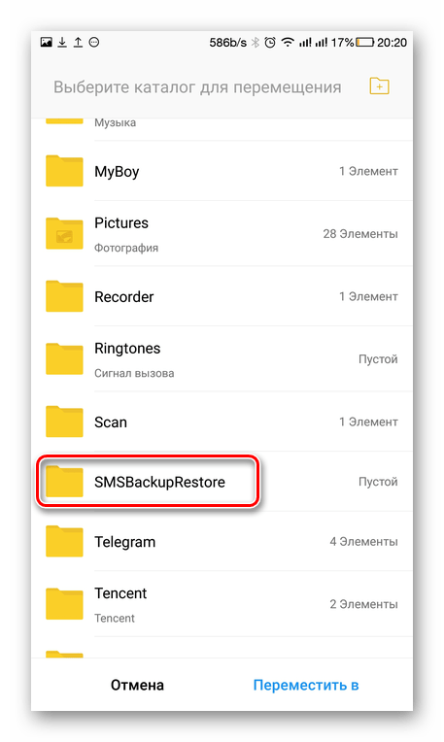Select the Telegram folder name

click(x=124, y=542)
